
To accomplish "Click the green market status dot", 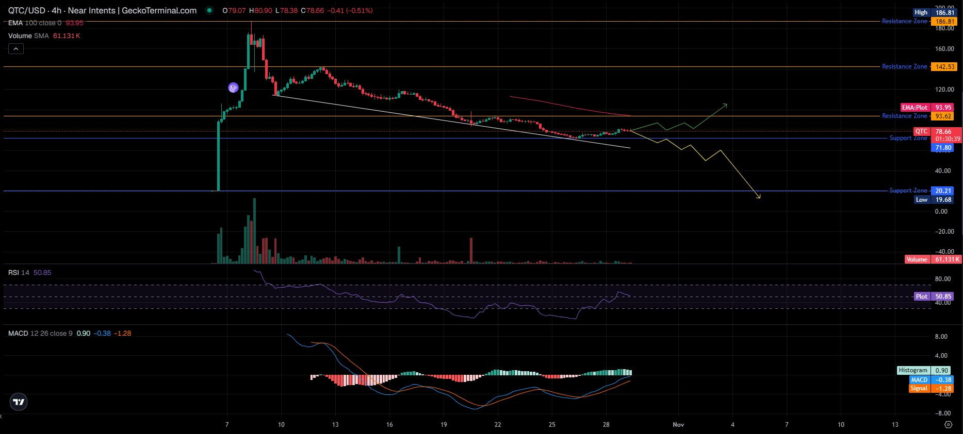I will 209,10.
